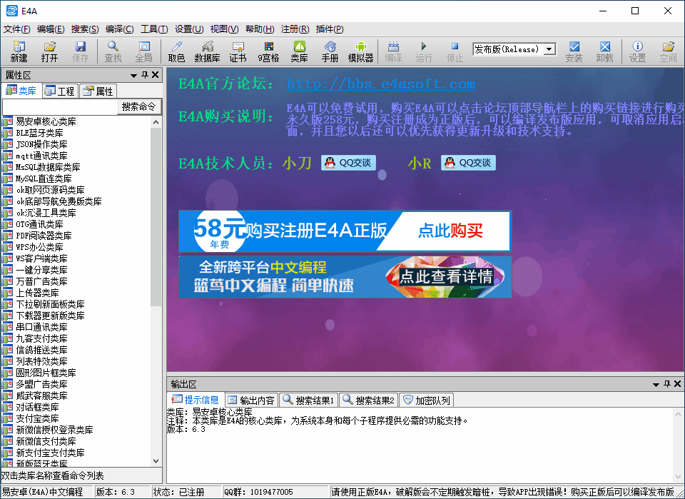Switch to the 搜索结果1 tab
This screenshot has width=685, height=499.
(x=308, y=400)
